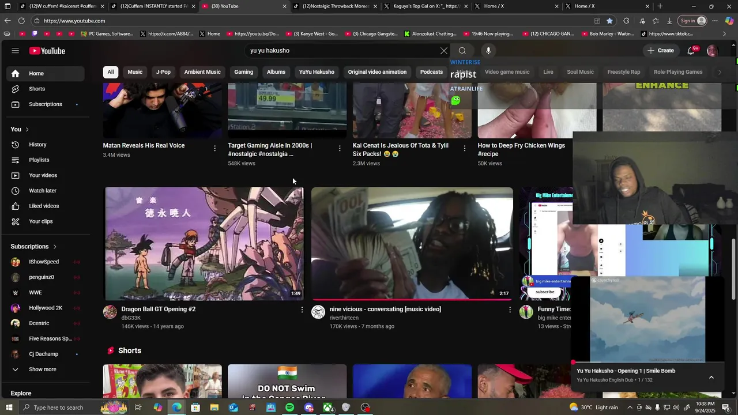The width and height of the screenshot is (738, 415).
Task: Start voice search with the microphone
Action: tap(488, 51)
